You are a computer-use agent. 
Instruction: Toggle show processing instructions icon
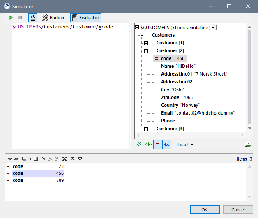coord(139,145)
